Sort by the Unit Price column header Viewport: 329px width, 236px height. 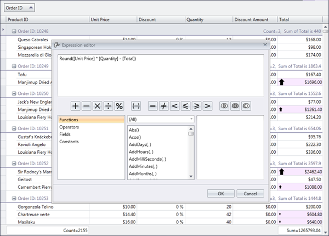[x=113, y=20]
